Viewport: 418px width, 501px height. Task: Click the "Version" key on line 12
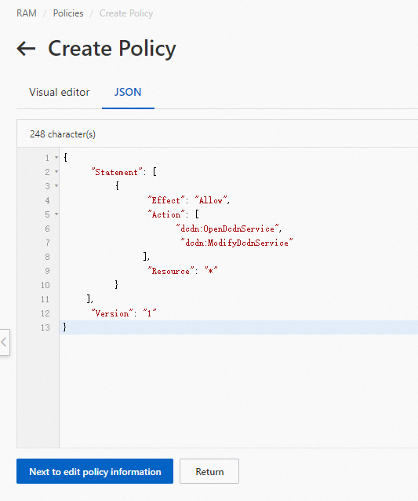pyautogui.click(x=111, y=313)
